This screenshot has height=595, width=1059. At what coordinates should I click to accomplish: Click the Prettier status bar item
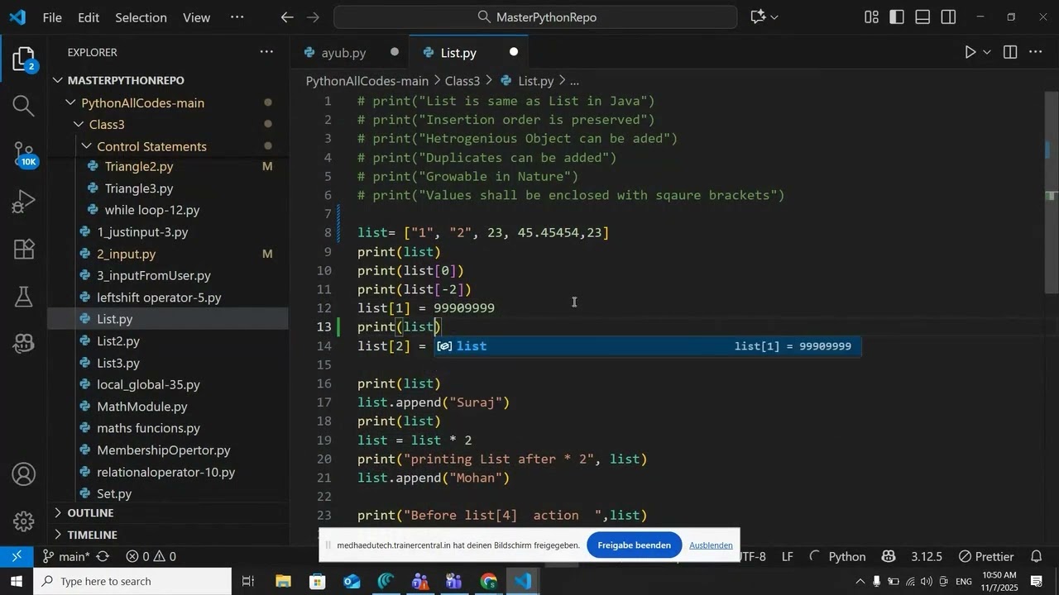click(x=985, y=557)
